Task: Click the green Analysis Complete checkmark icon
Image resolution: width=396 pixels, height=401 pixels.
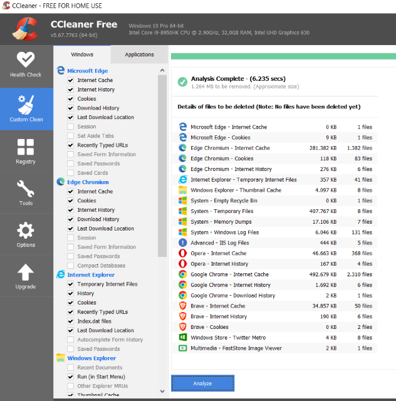Action: (182, 82)
